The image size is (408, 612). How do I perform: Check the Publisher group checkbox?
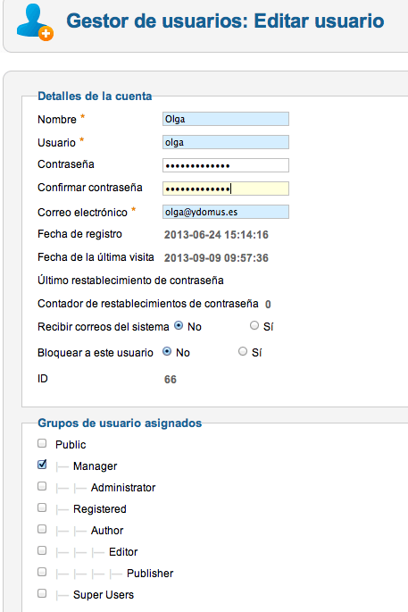(x=42, y=572)
